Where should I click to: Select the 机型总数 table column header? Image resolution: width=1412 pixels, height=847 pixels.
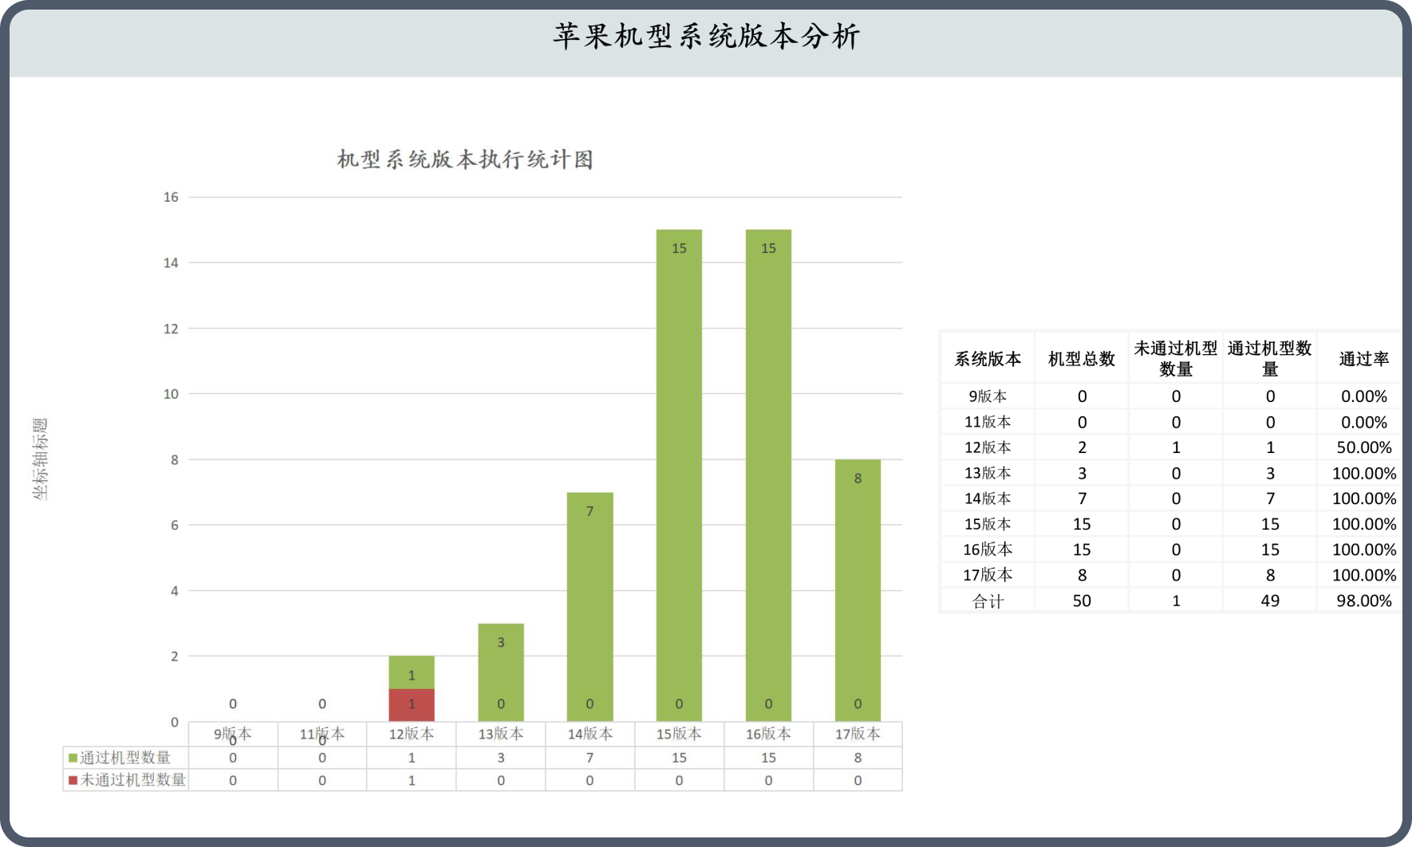point(1081,359)
